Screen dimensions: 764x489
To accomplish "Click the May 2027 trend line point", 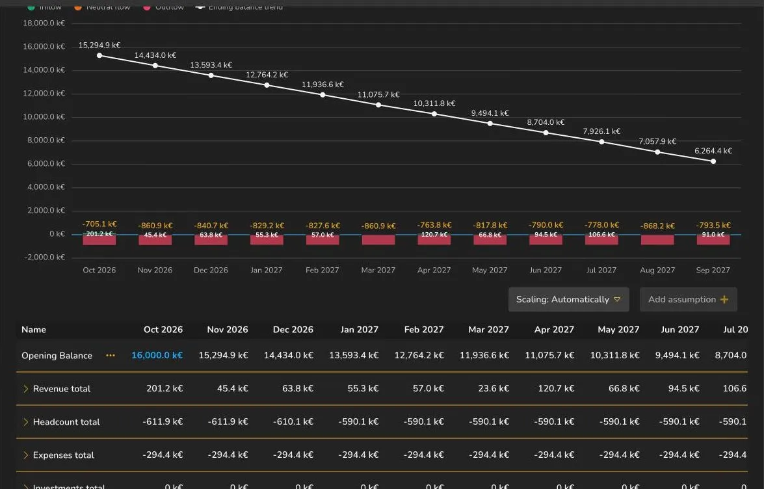I will 490,124.
